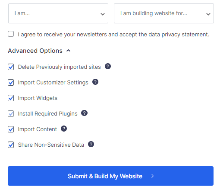This screenshot has height=190, width=220.
Task: Uncheck Delete Previously imported sites
Action: coord(11,67)
